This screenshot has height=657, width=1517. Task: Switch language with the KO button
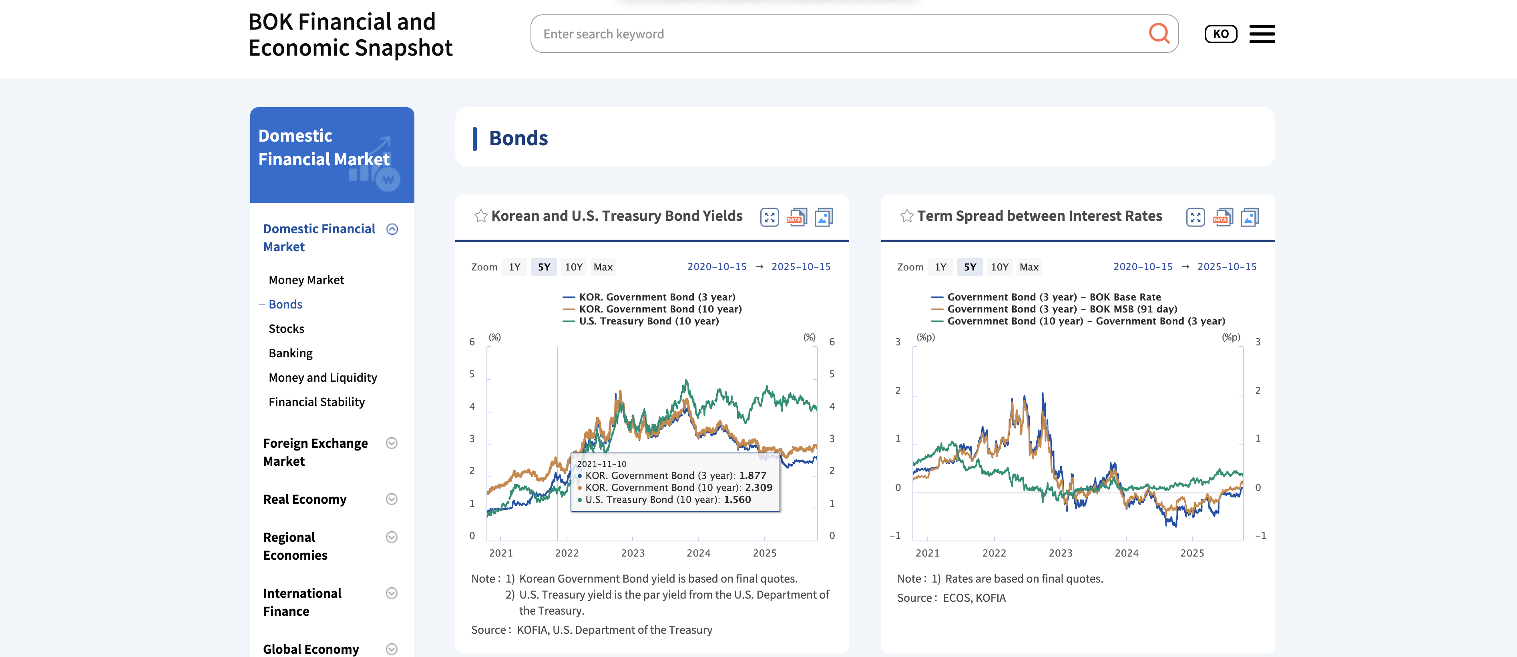(x=1220, y=34)
